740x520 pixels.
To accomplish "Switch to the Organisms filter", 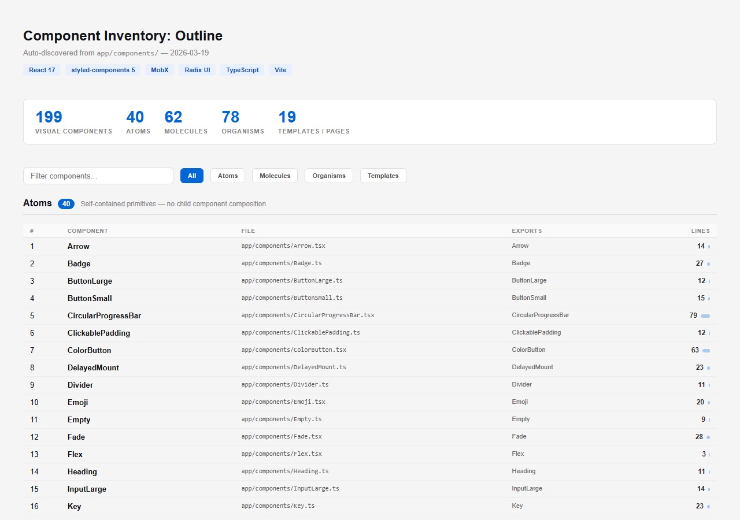I will 329,176.
